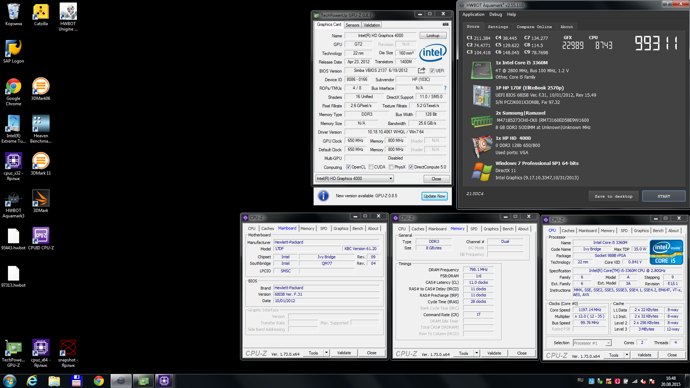Open the Processor #1 selection dropdown
This screenshot has width=690, height=388.
pos(592,343)
